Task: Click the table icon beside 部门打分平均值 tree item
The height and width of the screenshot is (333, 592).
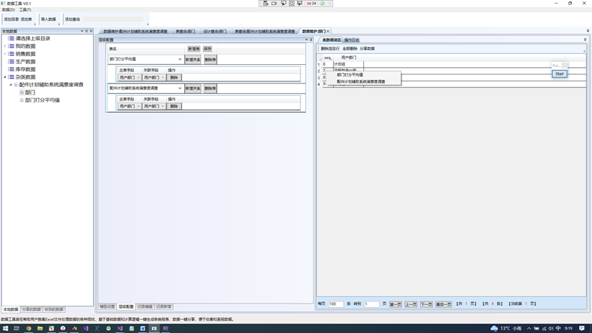Action: pyautogui.click(x=22, y=101)
